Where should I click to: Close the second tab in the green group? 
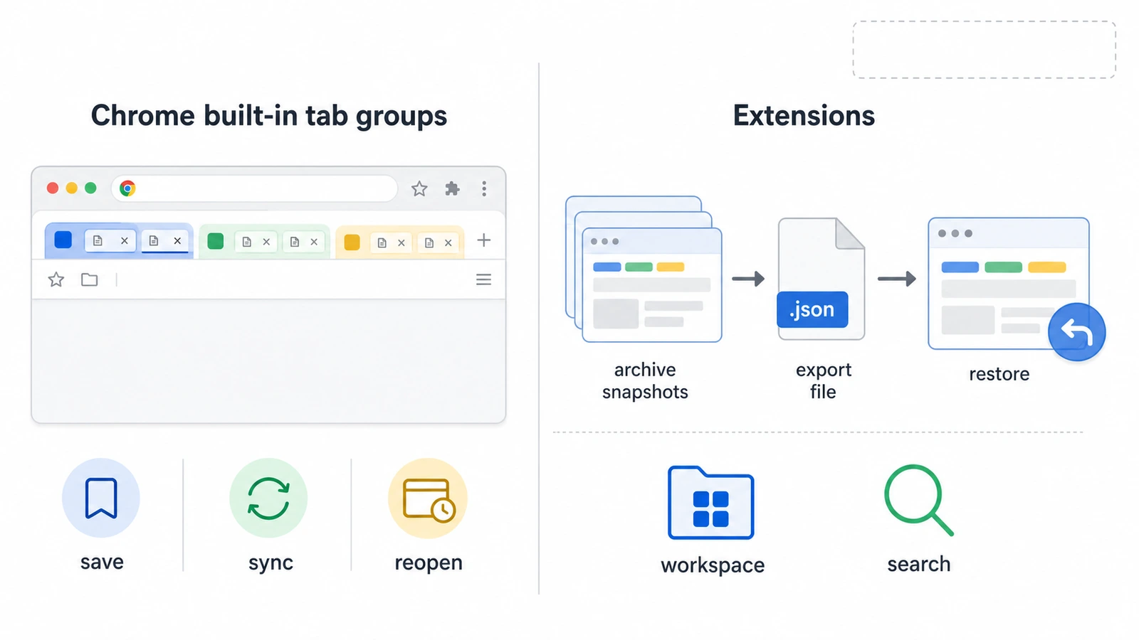pos(314,242)
